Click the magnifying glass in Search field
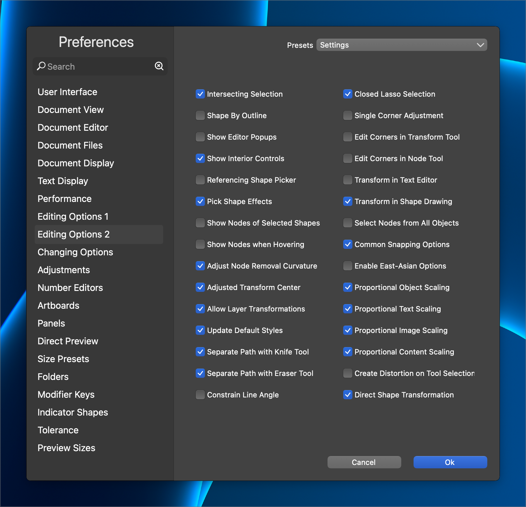This screenshot has width=526, height=507. tap(41, 66)
